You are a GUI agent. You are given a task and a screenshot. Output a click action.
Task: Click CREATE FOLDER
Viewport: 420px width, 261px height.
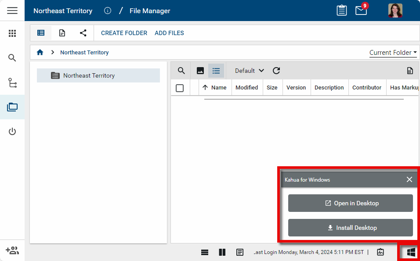(124, 33)
